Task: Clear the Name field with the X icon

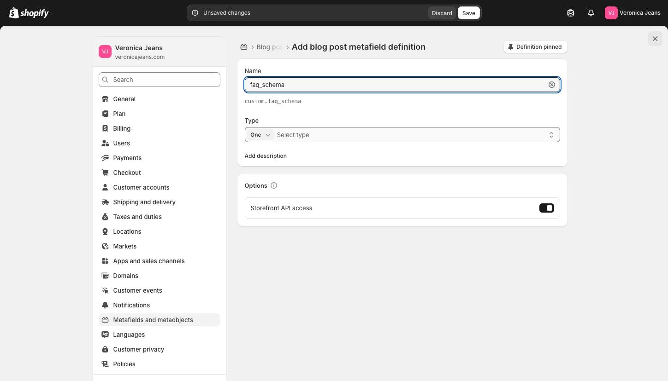Action: [x=551, y=85]
